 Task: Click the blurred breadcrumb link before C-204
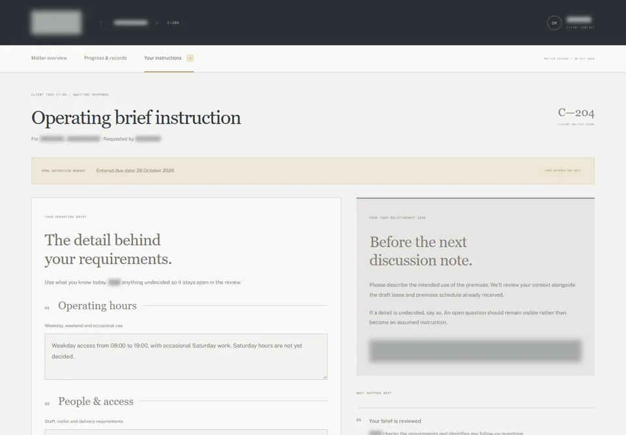click(130, 23)
